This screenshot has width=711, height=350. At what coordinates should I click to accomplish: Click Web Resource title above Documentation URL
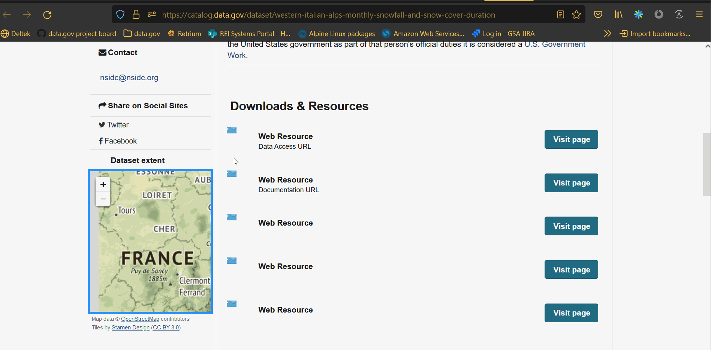286,180
